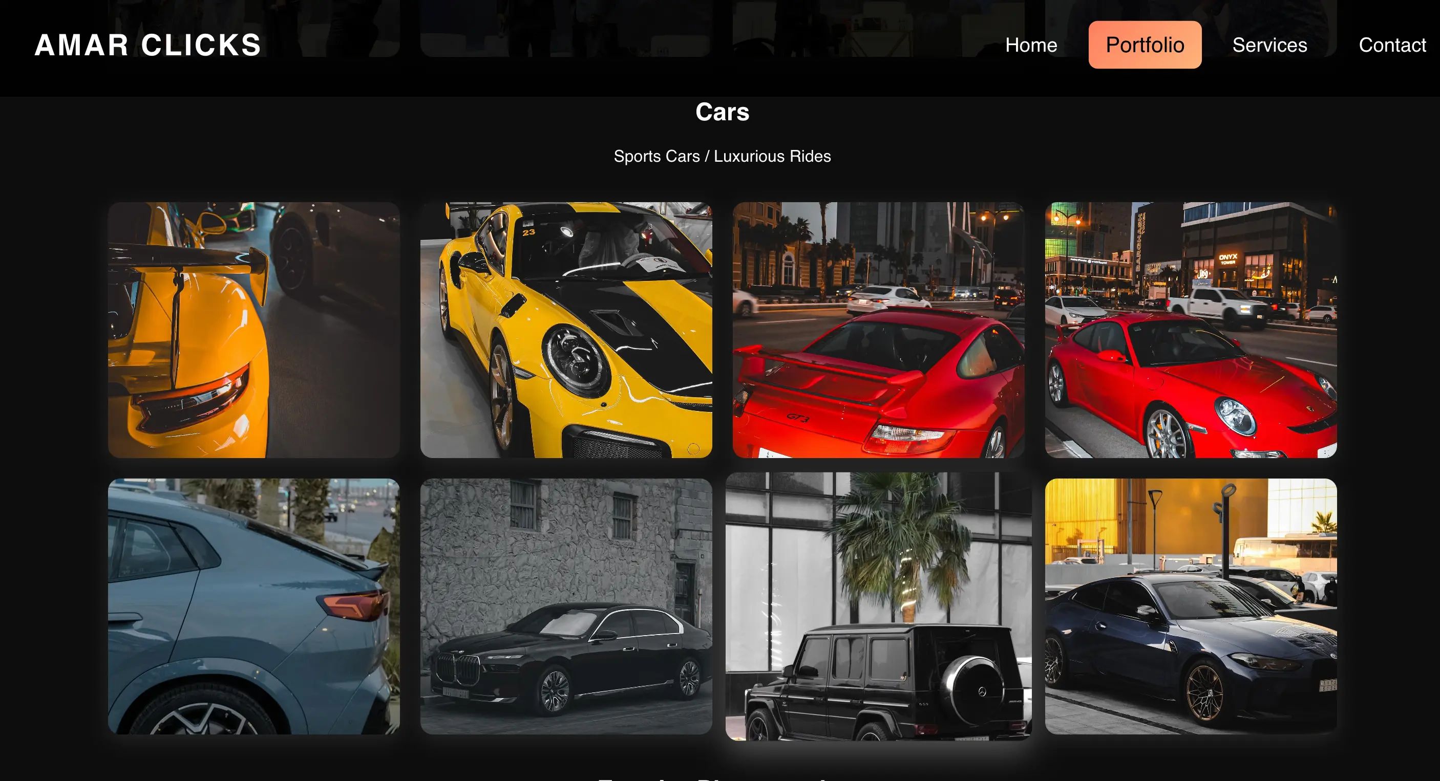Viewport: 1440px width, 781px height.
Task: Open the black BMW sedan by stone wall
Action: (x=566, y=606)
